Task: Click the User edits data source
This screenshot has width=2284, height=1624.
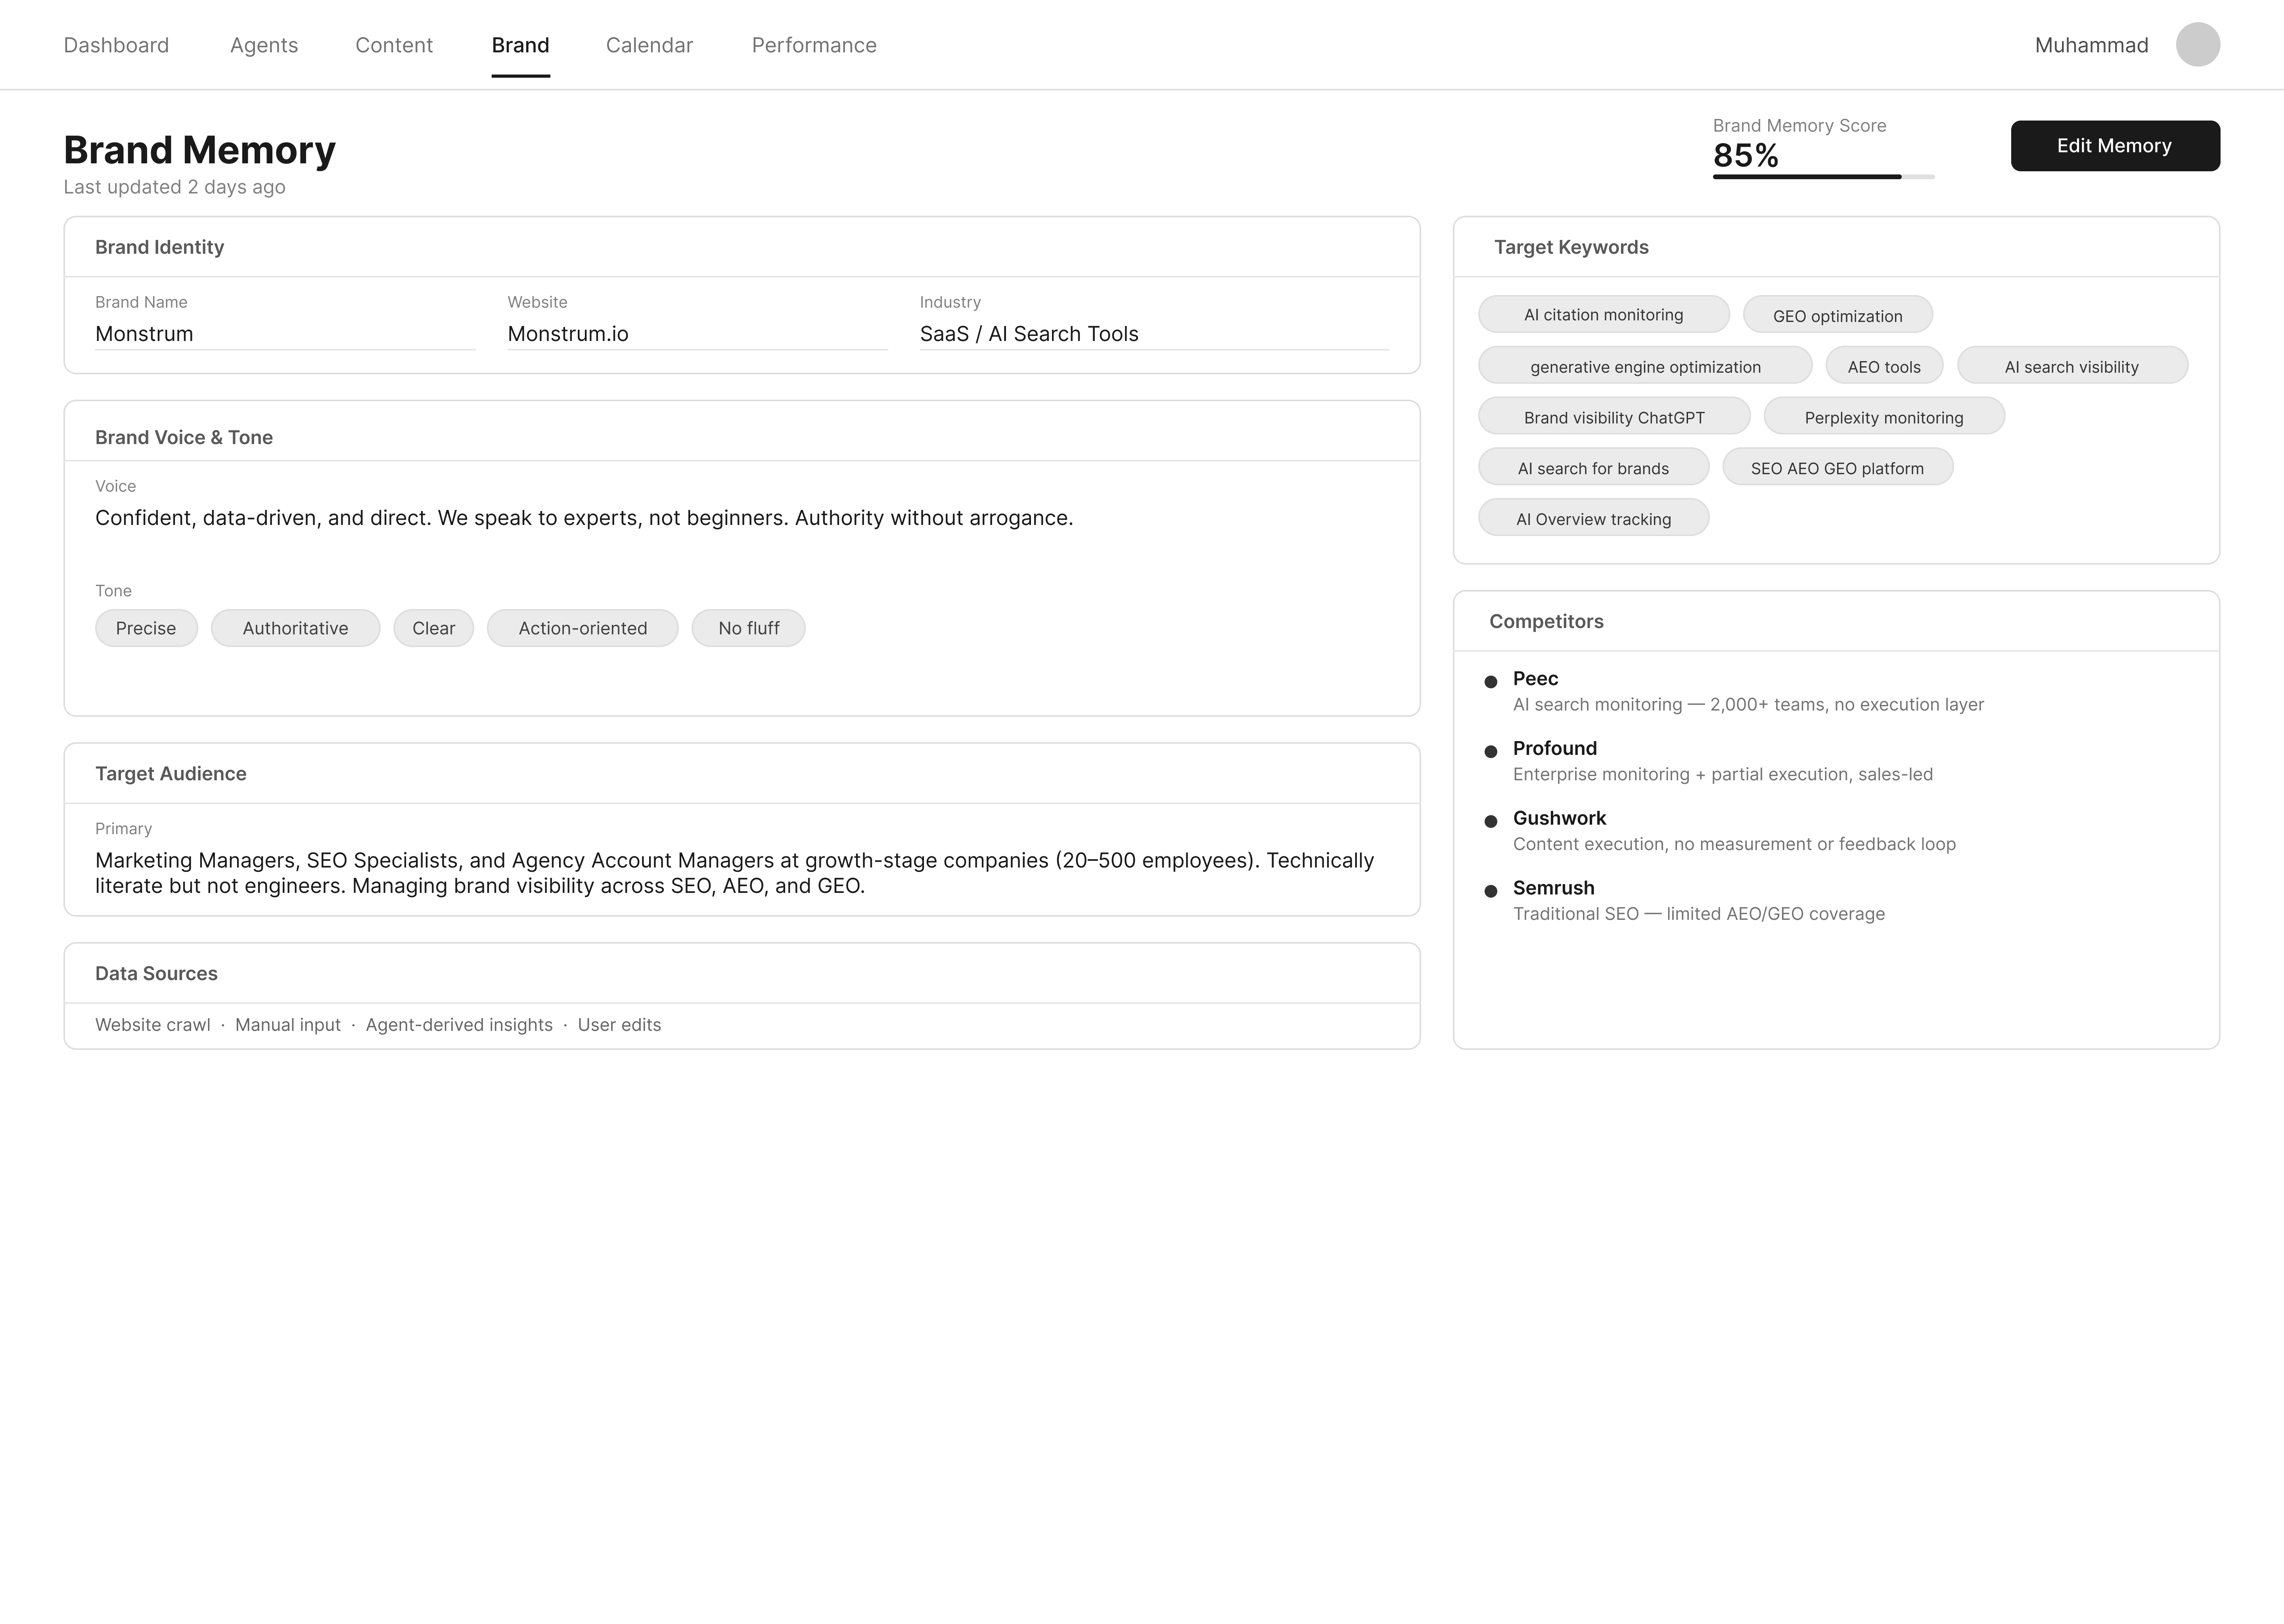Action: pyautogui.click(x=619, y=1025)
